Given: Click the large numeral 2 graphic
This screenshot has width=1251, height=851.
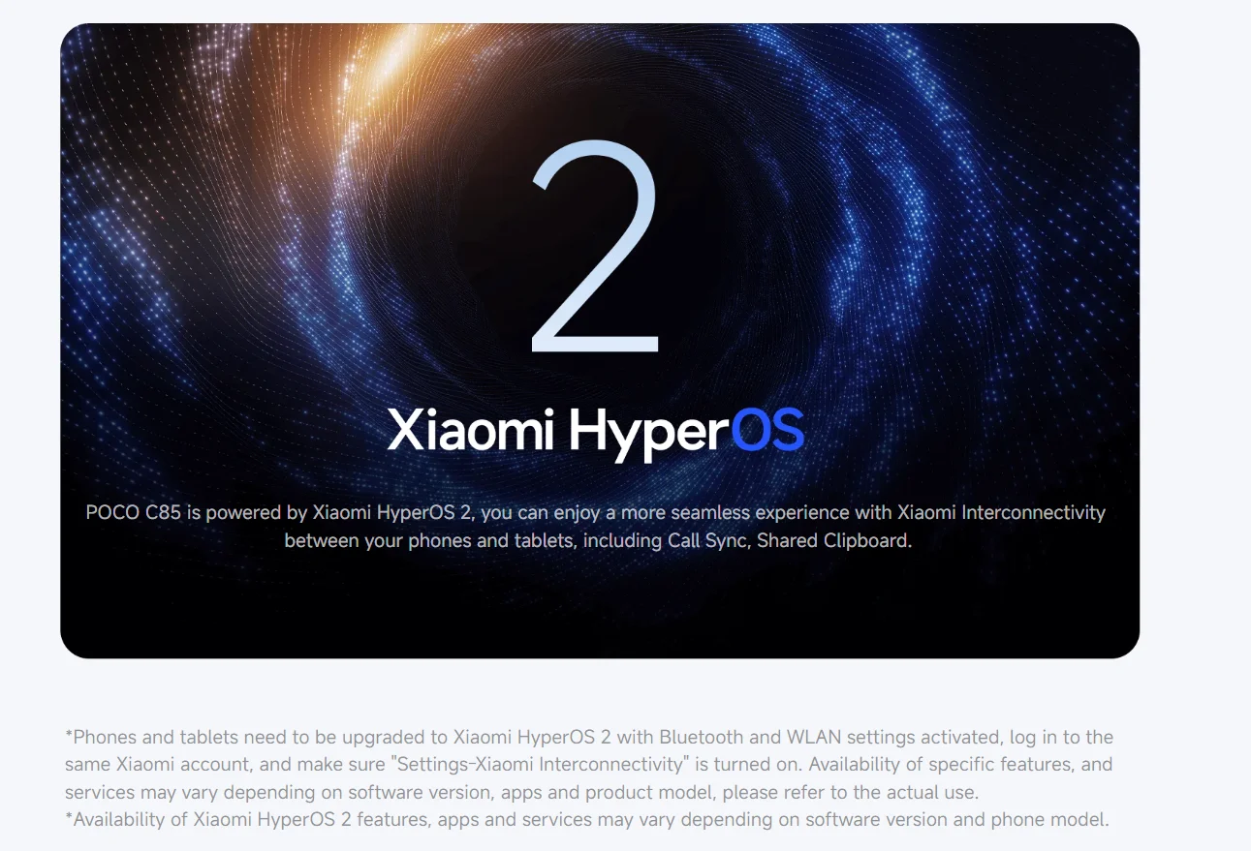Looking at the screenshot, I should (596, 247).
